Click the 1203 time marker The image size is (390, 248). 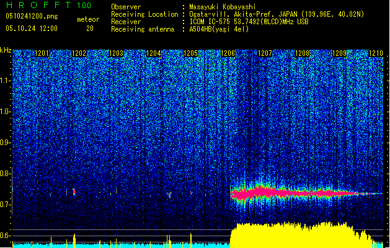point(117,53)
